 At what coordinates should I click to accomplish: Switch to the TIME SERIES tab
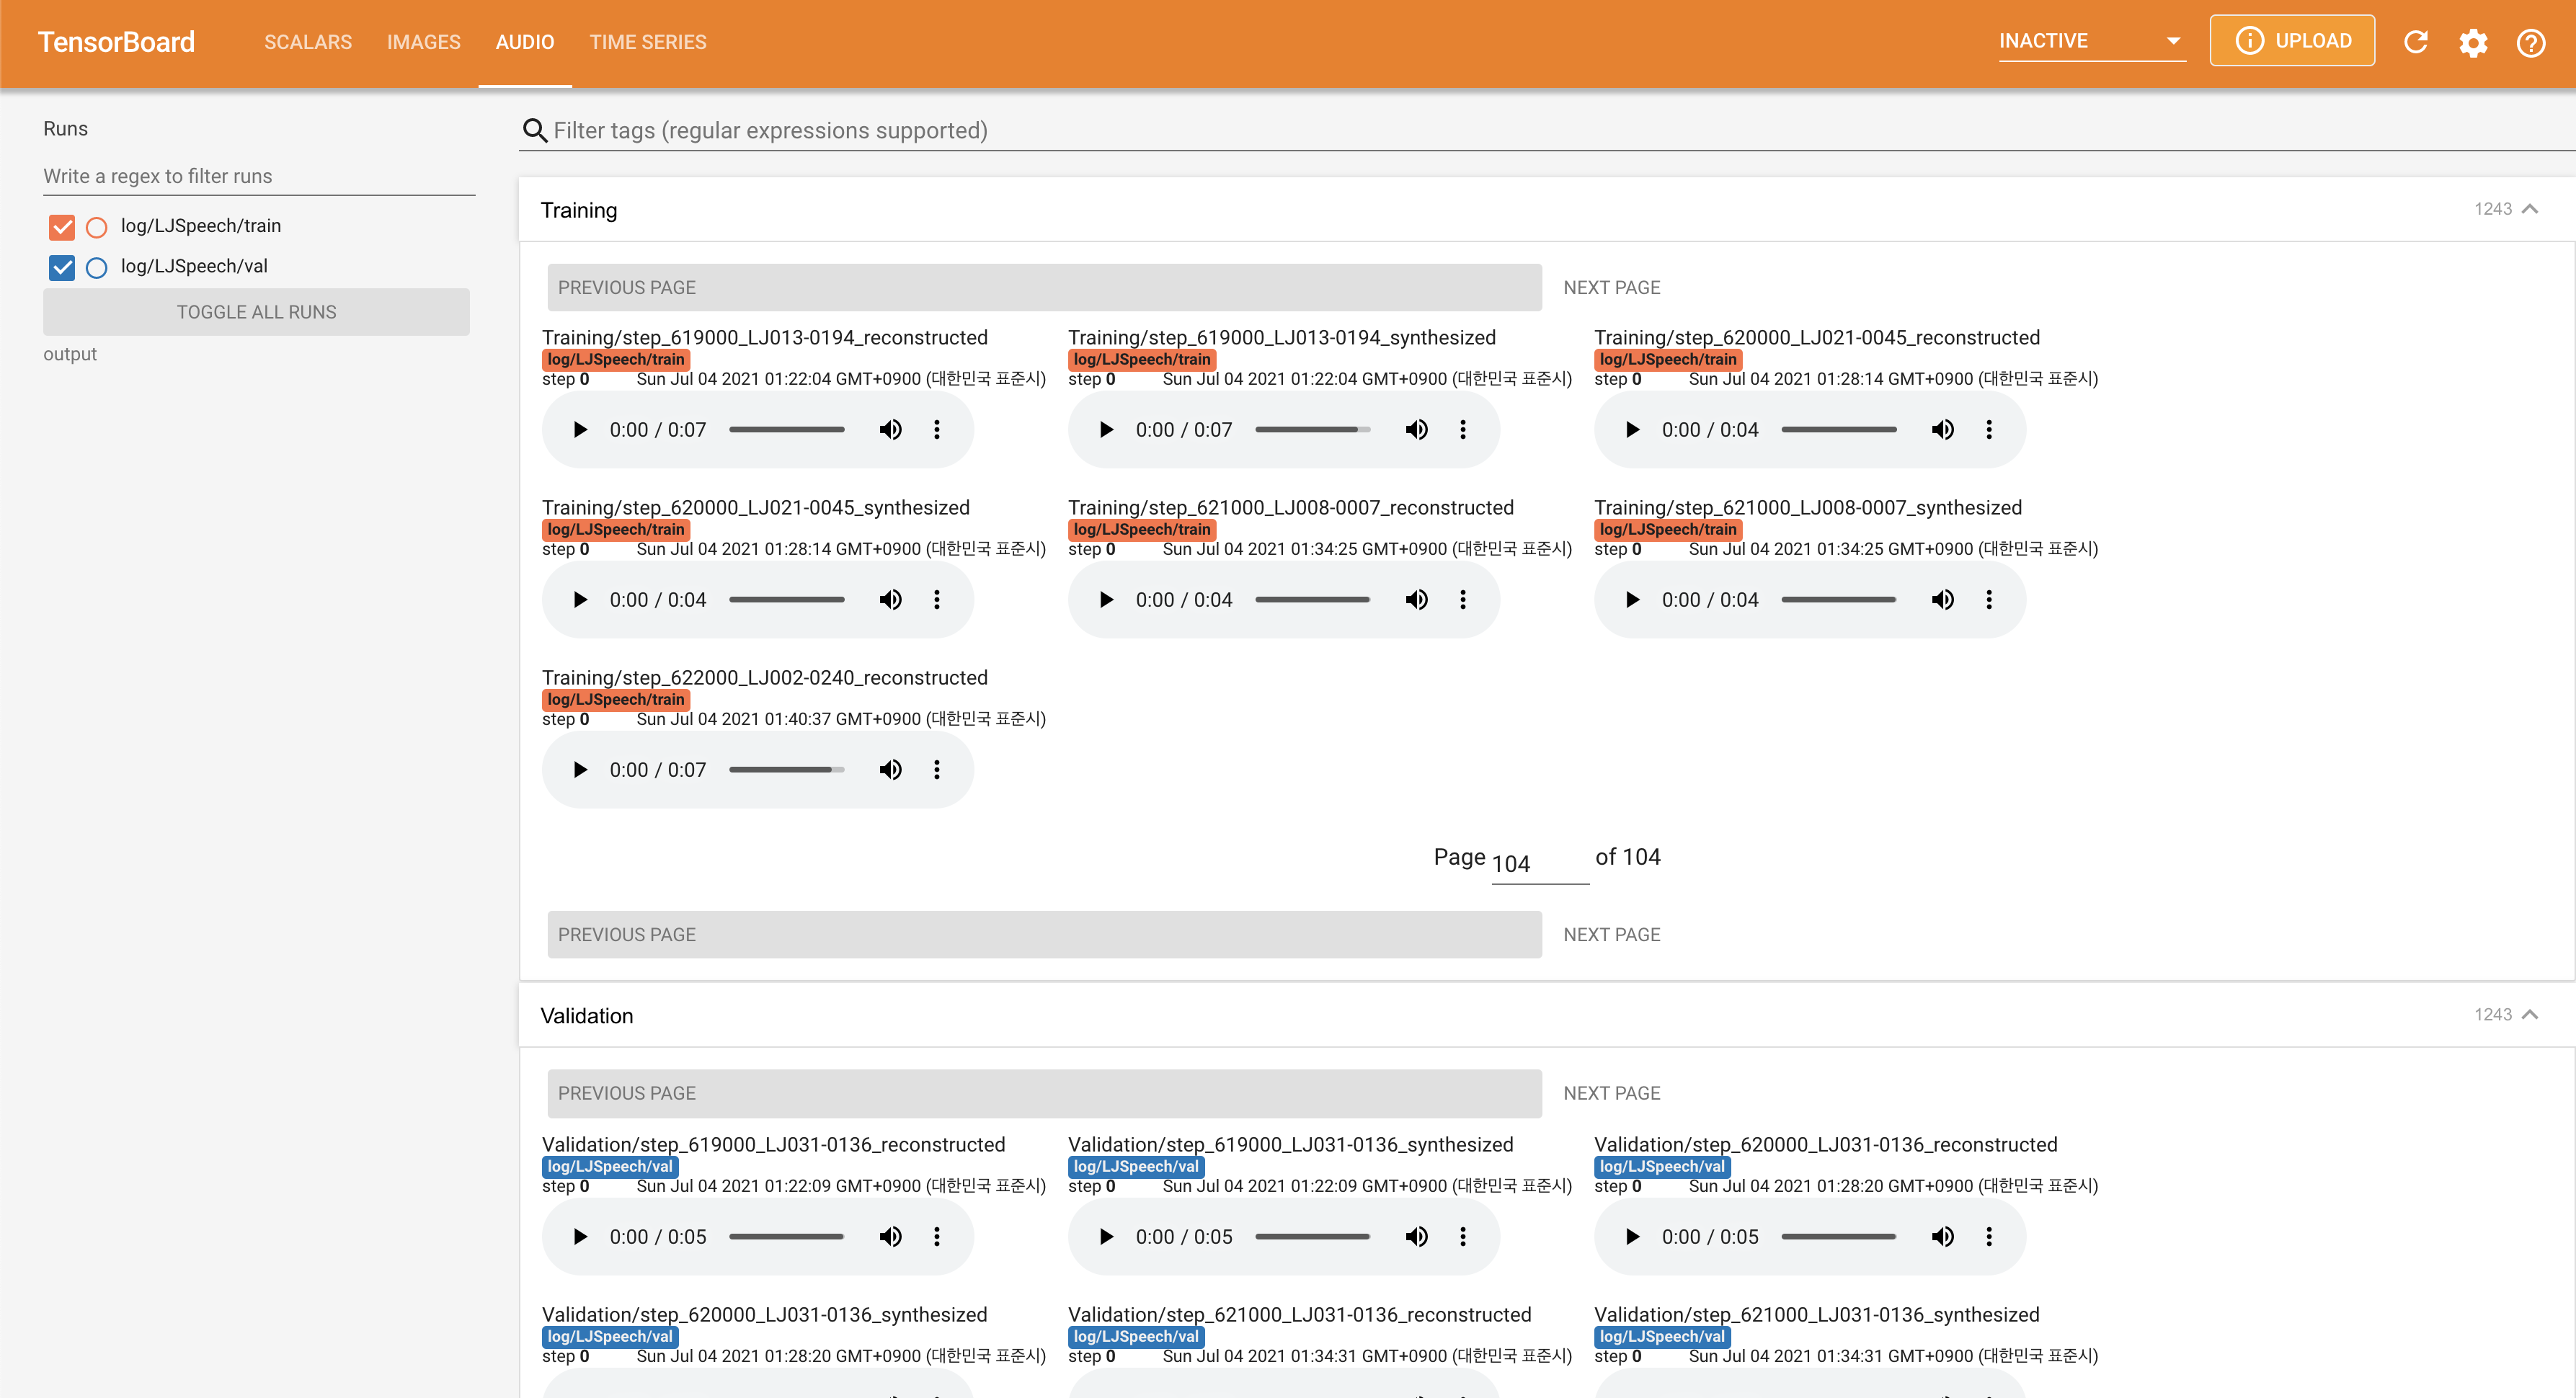(x=647, y=42)
